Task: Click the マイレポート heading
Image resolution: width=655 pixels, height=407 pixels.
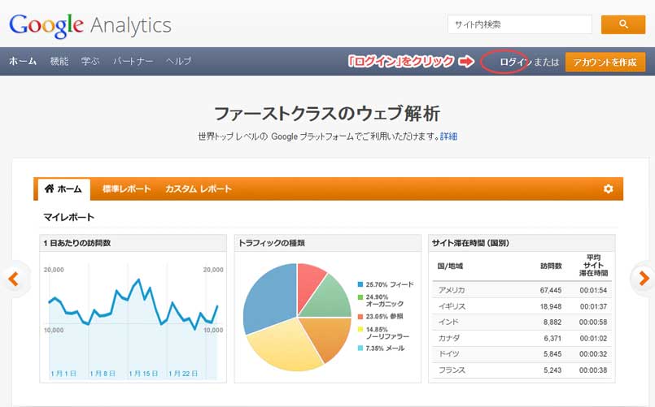Action: click(69, 217)
